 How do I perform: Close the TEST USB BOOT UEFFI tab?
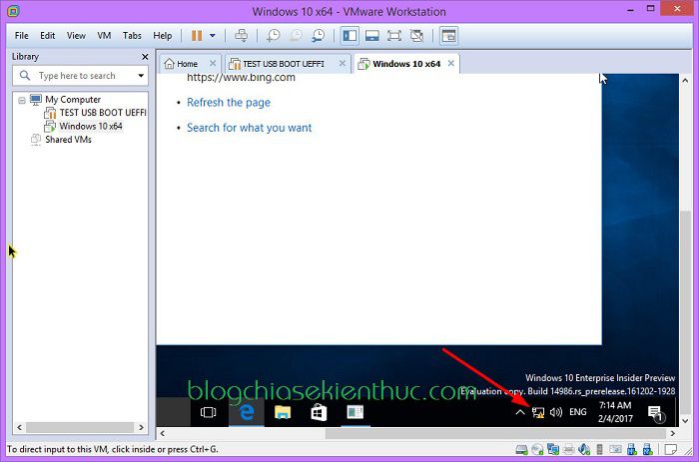[x=343, y=63]
